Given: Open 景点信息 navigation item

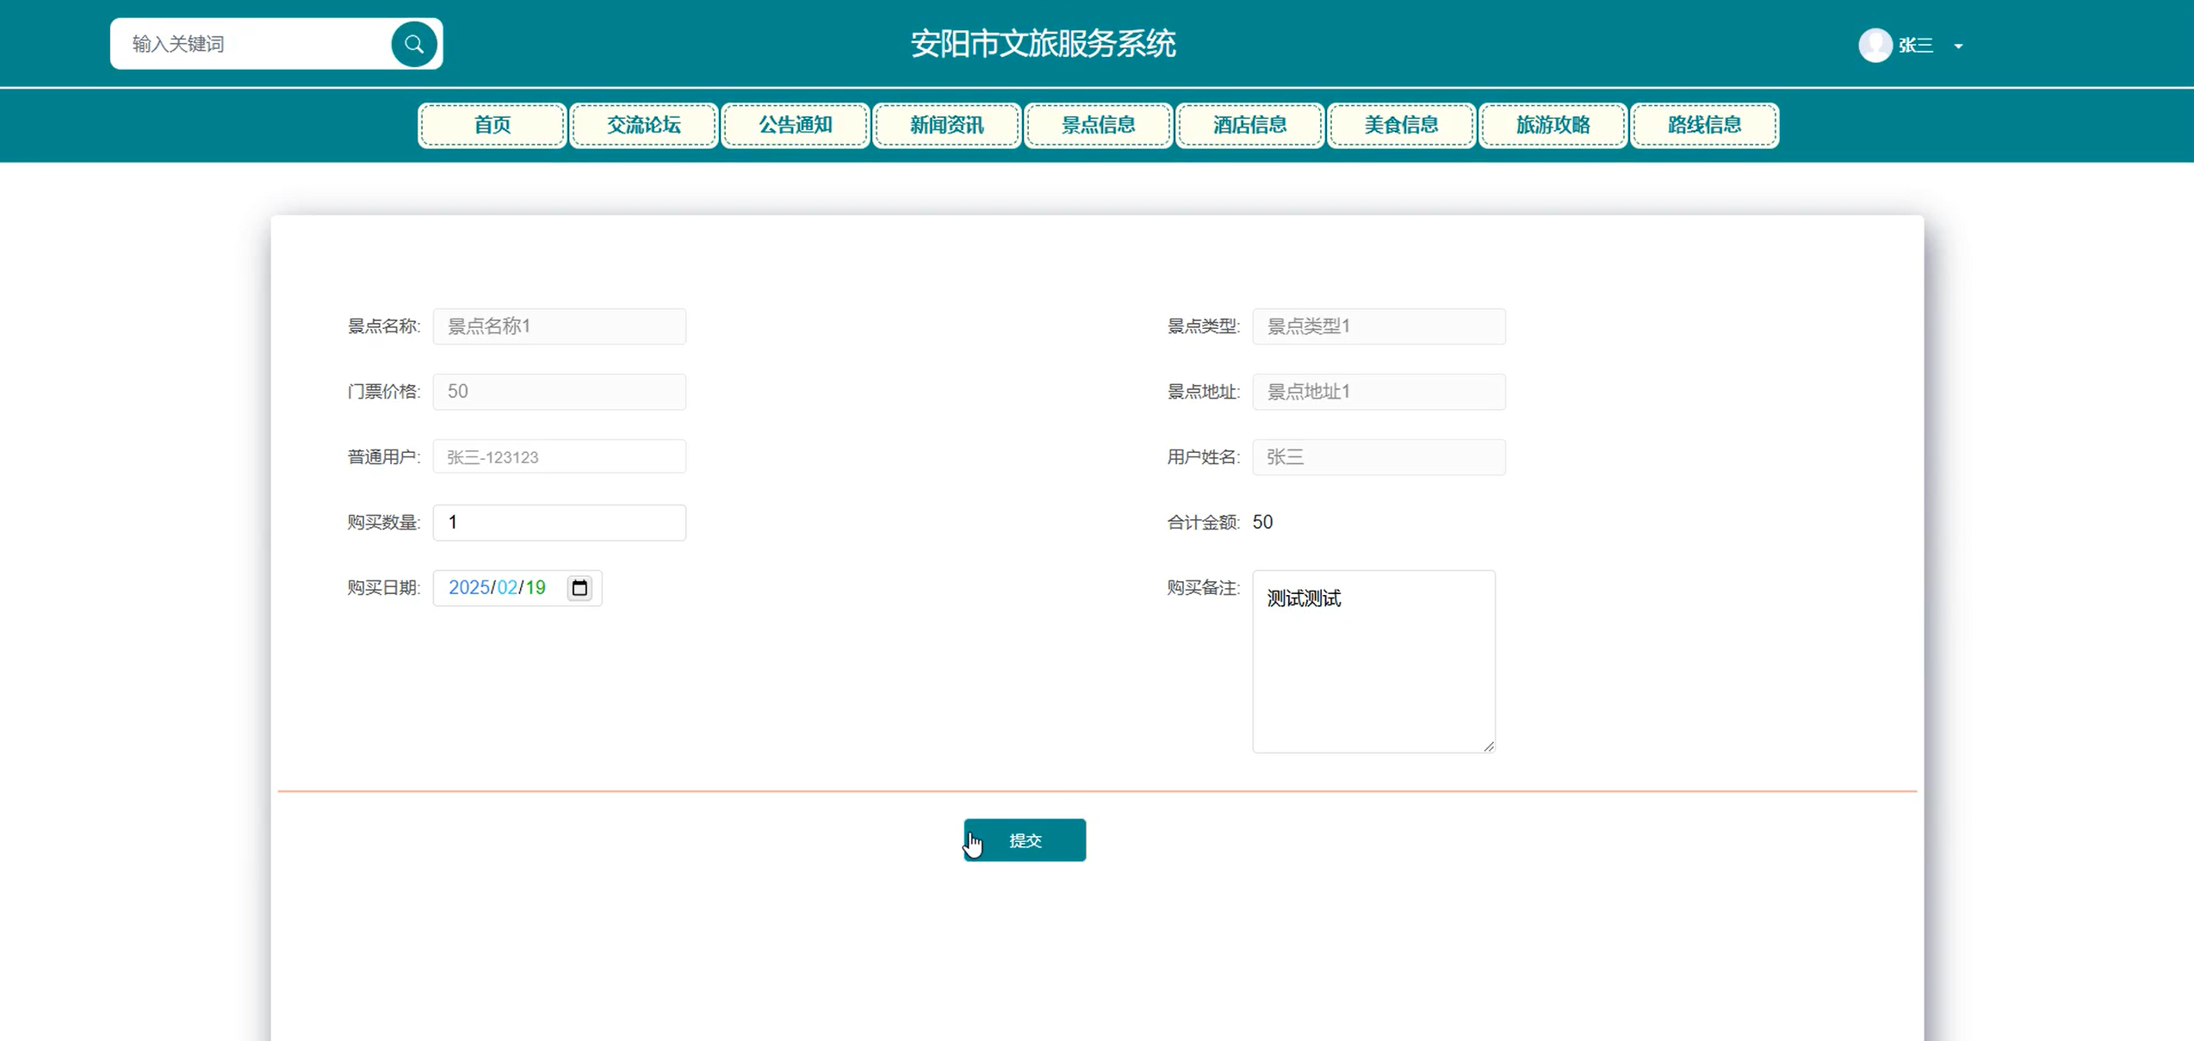Looking at the screenshot, I should (1098, 125).
